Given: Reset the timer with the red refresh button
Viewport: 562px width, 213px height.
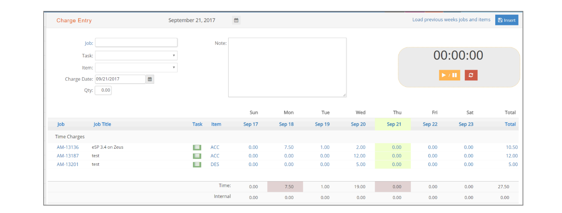Looking at the screenshot, I should 471,75.
